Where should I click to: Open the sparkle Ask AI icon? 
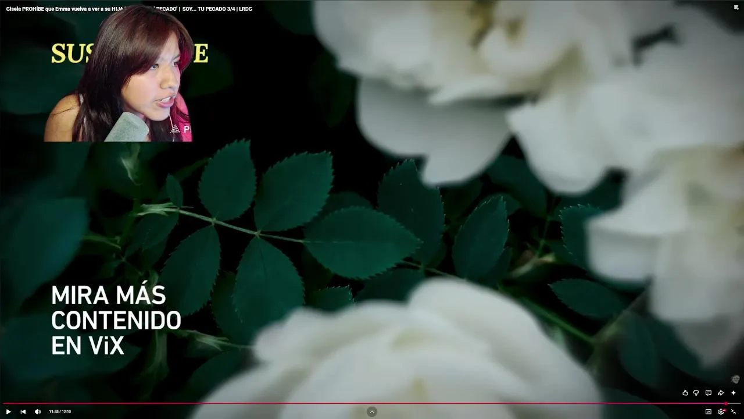[734, 393]
